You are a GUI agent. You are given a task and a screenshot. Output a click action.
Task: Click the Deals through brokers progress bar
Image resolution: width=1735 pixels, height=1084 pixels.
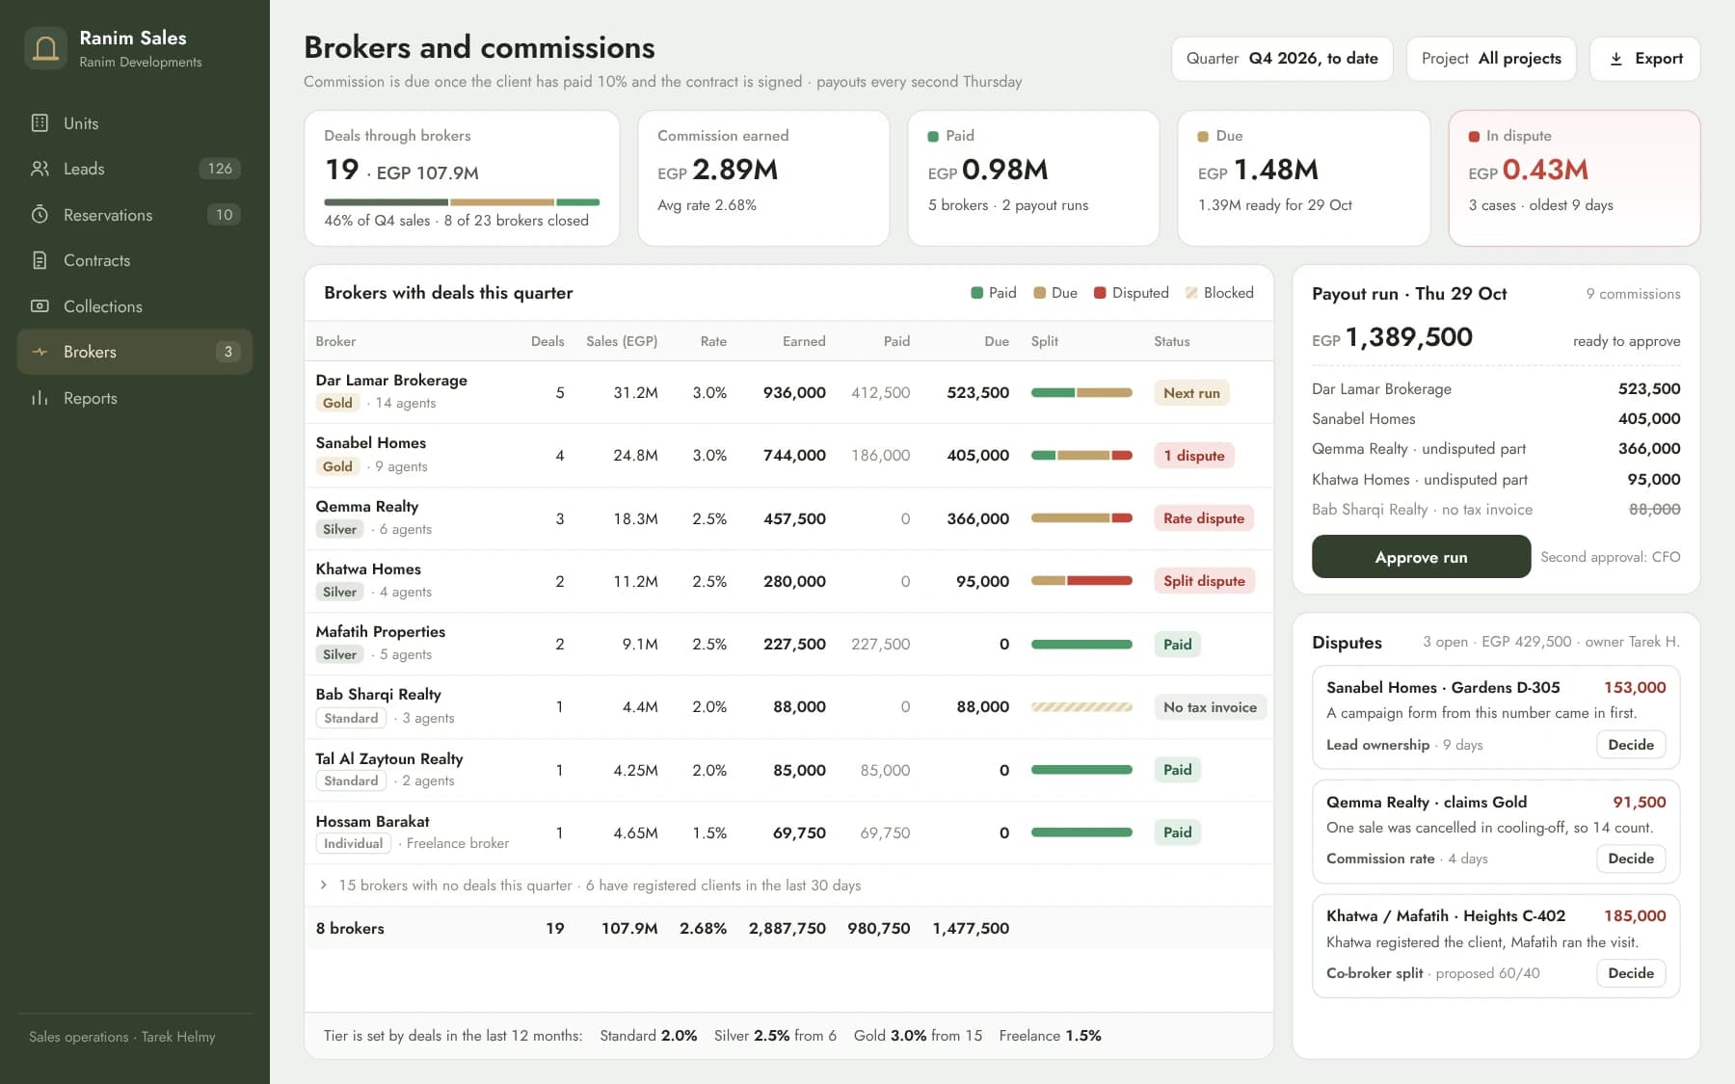[462, 202]
